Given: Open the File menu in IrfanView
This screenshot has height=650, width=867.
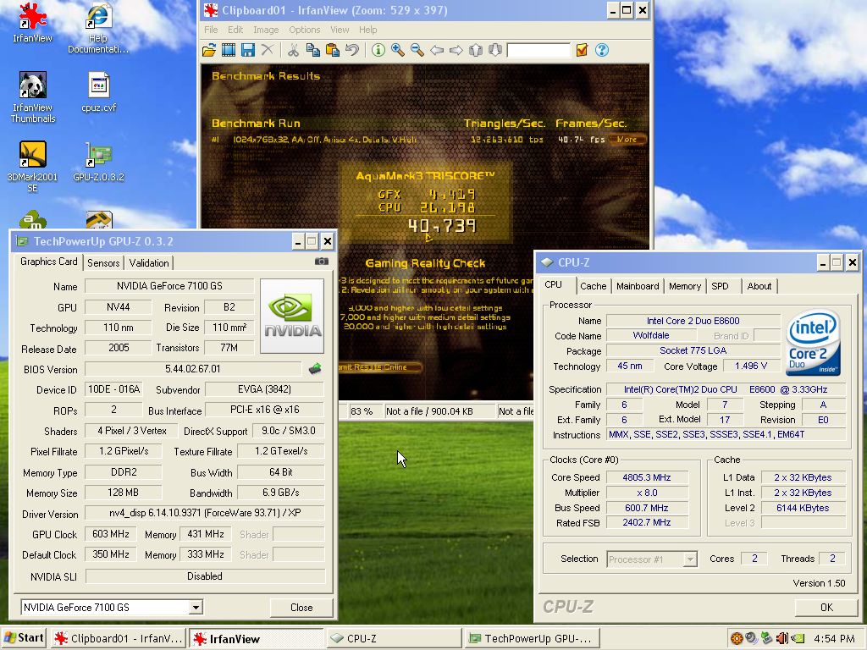Looking at the screenshot, I should (x=211, y=30).
